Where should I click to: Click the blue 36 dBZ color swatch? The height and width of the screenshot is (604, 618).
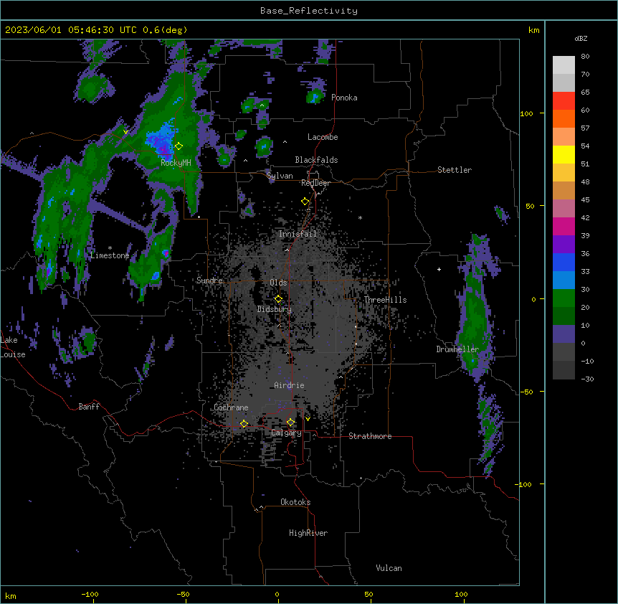click(564, 262)
